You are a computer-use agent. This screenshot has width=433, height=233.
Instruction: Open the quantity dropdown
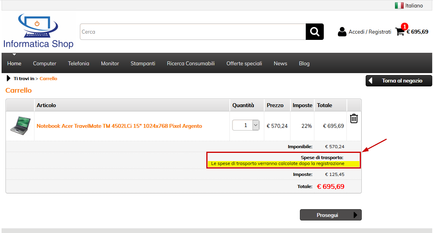256,125
